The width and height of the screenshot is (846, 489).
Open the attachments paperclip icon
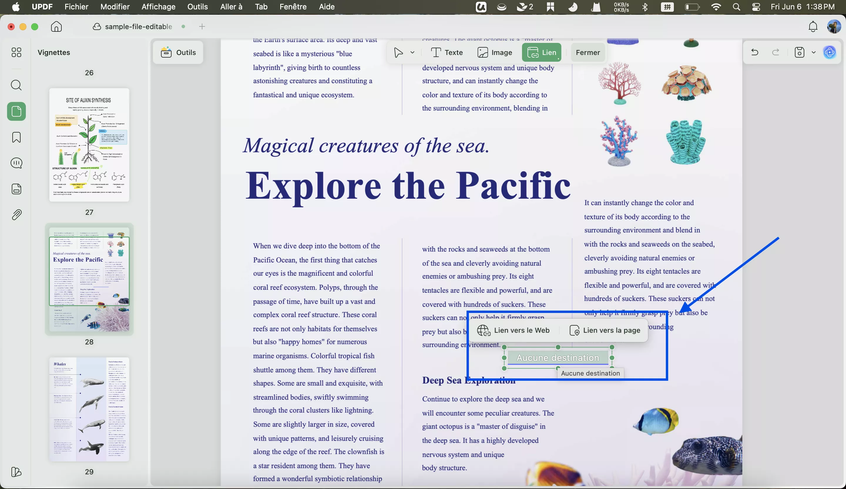(16, 215)
